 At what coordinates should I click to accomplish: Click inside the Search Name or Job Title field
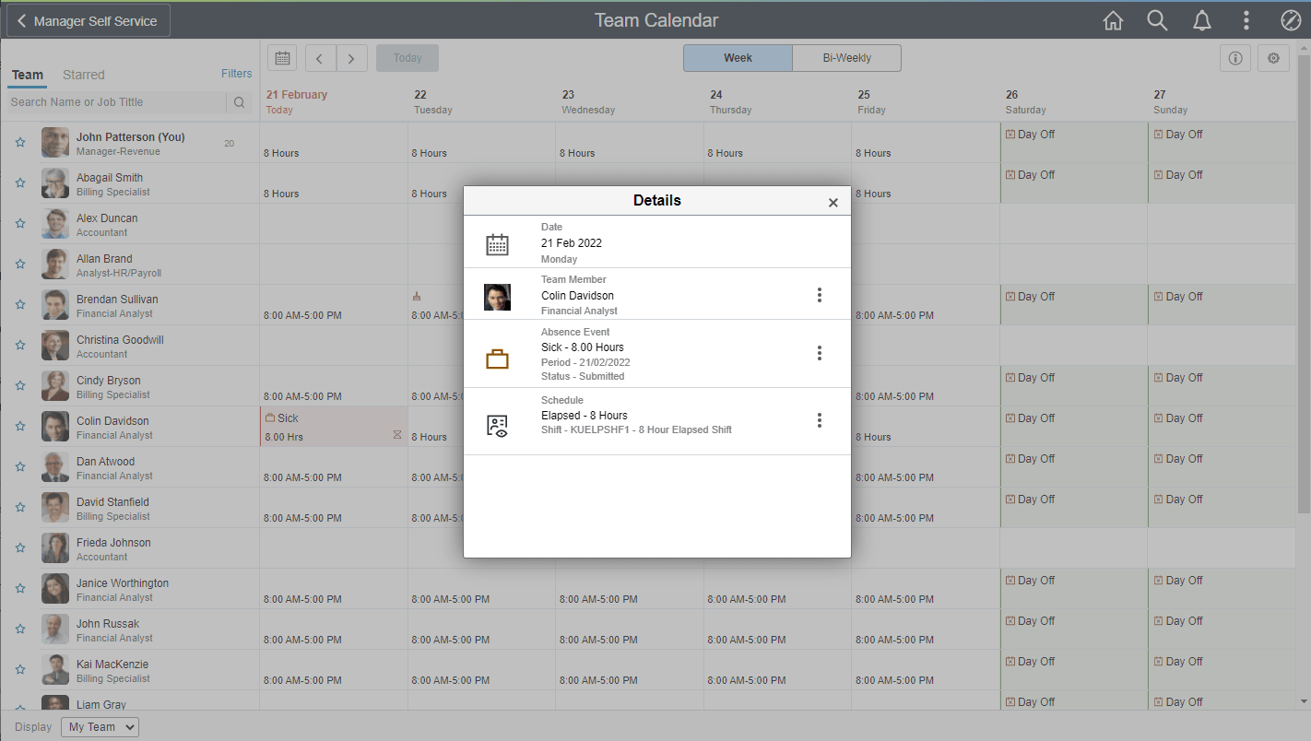point(115,101)
